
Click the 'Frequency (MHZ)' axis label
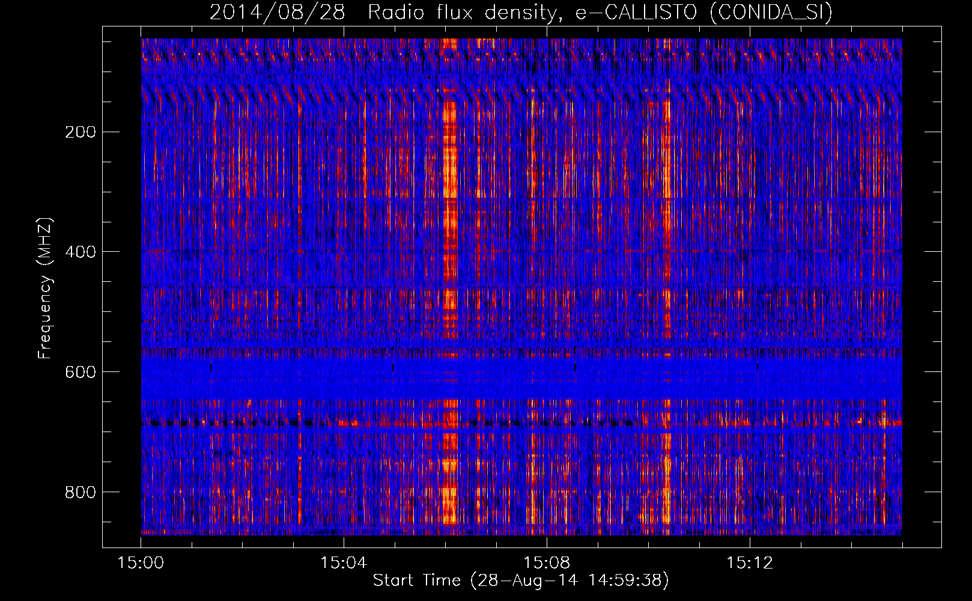tap(45, 288)
